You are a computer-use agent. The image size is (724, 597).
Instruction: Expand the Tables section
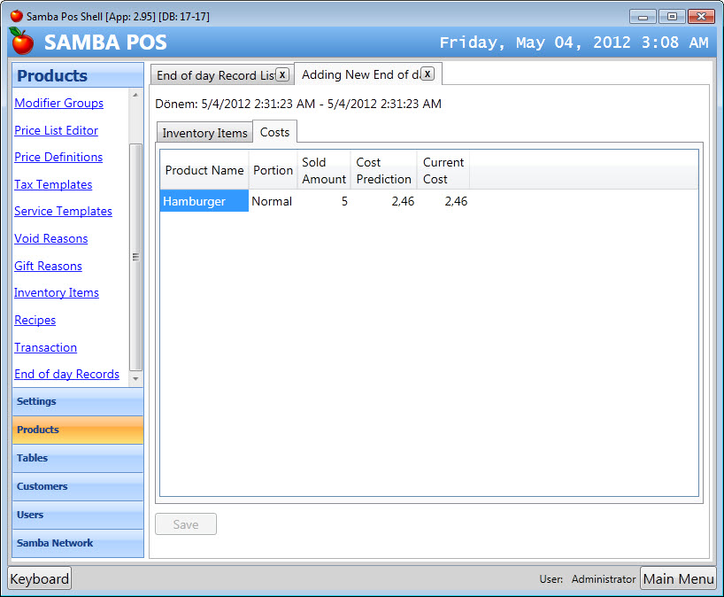[78, 458]
